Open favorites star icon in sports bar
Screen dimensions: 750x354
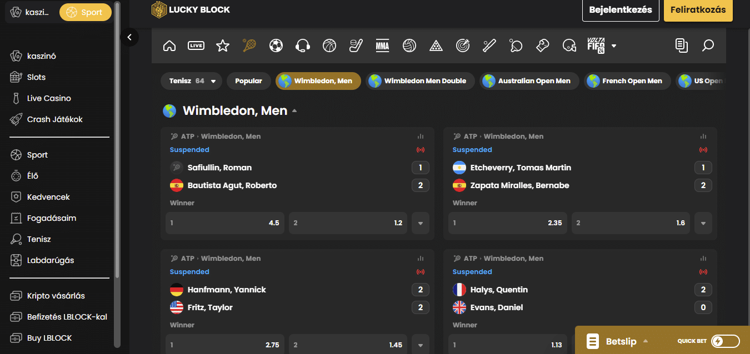223,45
